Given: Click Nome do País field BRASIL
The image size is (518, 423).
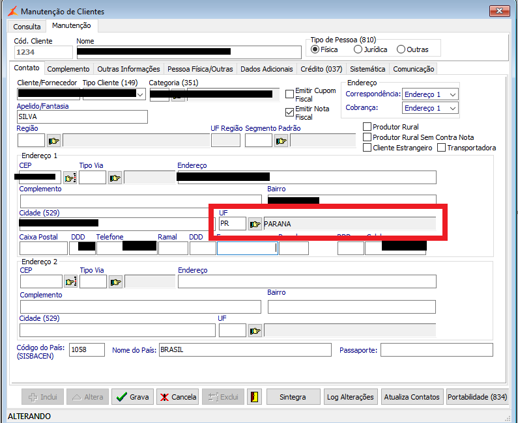Looking at the screenshot, I should coord(245,349).
